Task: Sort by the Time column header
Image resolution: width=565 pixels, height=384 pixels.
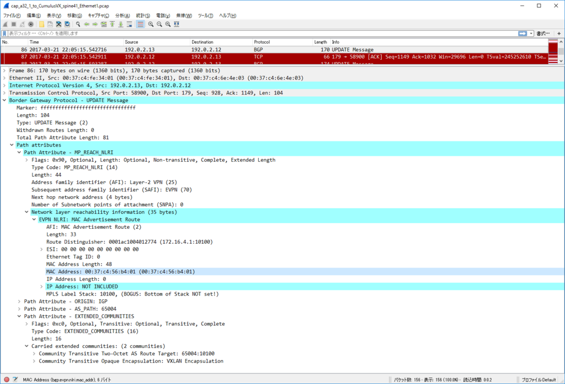Action: [76, 42]
